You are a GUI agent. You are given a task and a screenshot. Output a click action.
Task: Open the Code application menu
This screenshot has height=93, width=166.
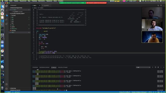(x=6, y=1)
